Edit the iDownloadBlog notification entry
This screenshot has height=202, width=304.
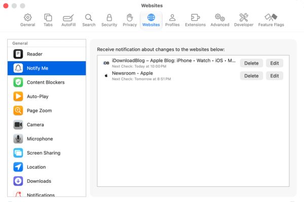274,63
